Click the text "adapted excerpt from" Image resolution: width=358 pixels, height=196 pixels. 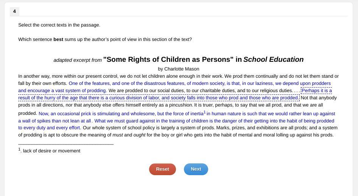point(78,60)
